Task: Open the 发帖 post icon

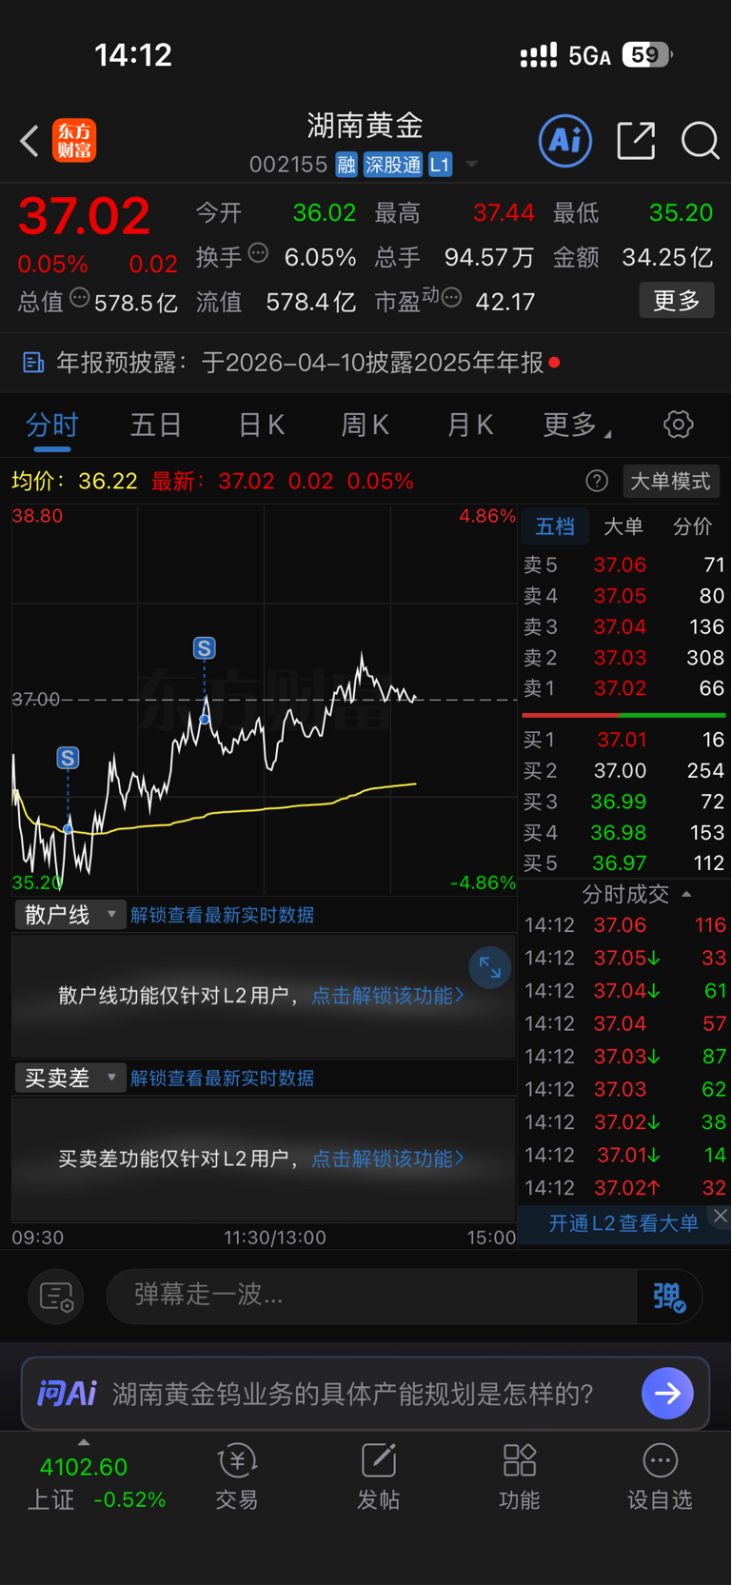Action: pos(378,1477)
